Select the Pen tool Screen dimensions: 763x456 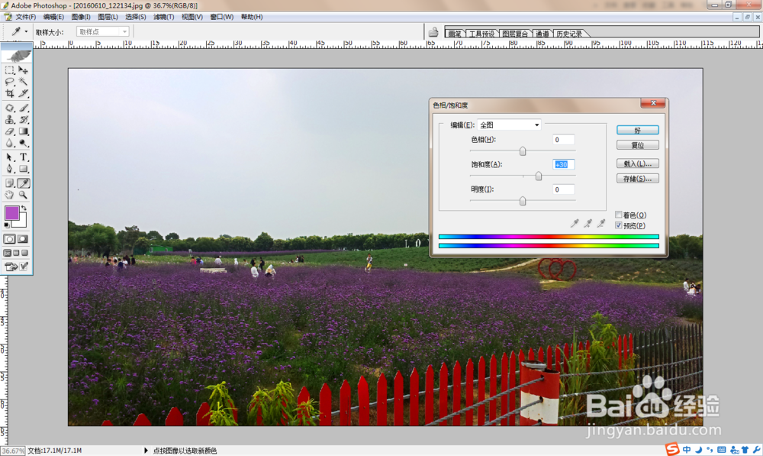tap(10, 169)
